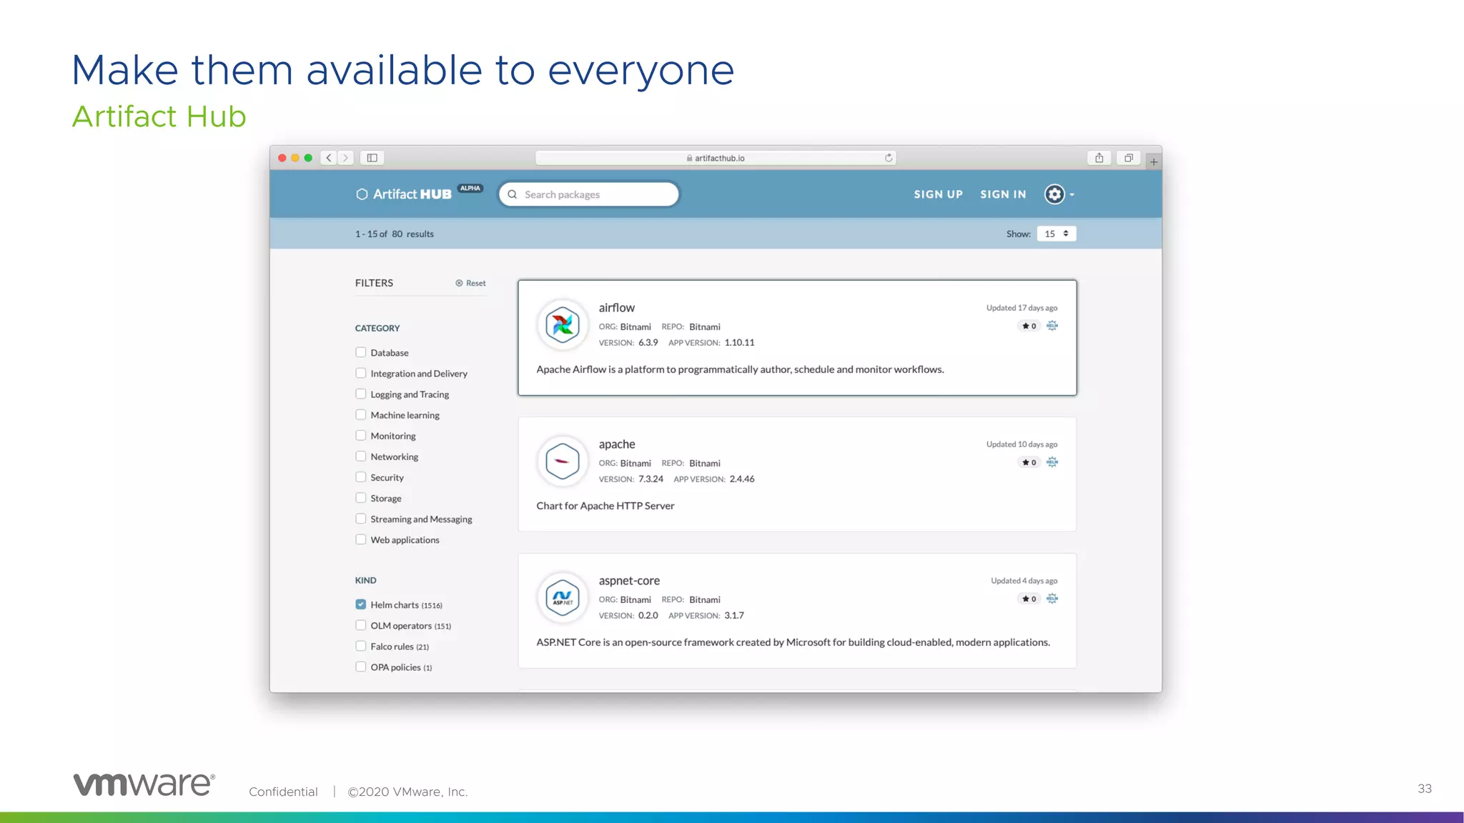Click 'Chart for Apache HTTP Server' description

tap(605, 506)
